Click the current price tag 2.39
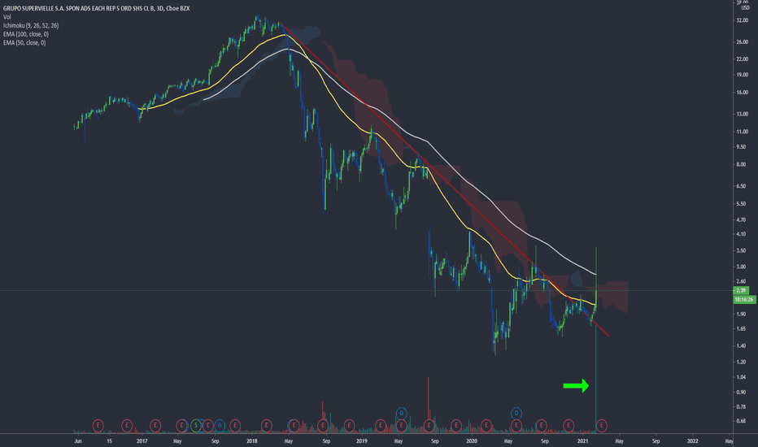 tap(741, 290)
